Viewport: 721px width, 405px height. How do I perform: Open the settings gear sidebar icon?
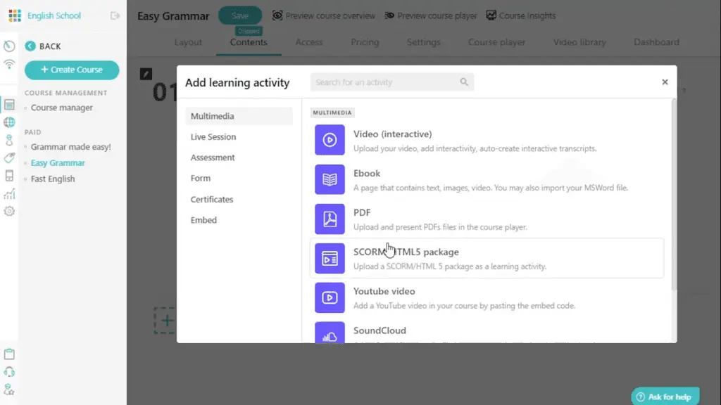pos(9,211)
